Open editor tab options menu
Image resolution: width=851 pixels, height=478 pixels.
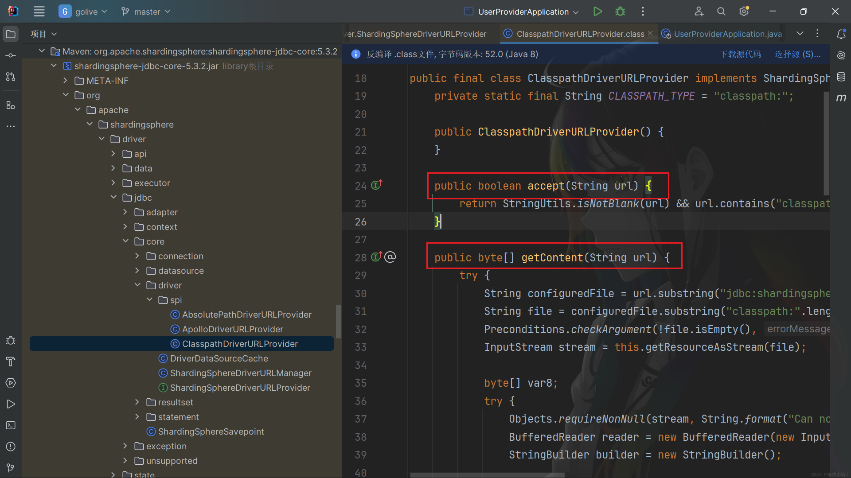point(817,34)
